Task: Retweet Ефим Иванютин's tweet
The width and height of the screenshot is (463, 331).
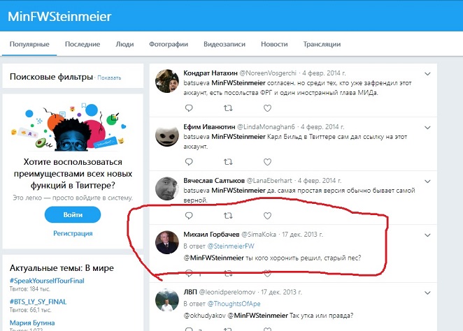Action: click(228, 162)
